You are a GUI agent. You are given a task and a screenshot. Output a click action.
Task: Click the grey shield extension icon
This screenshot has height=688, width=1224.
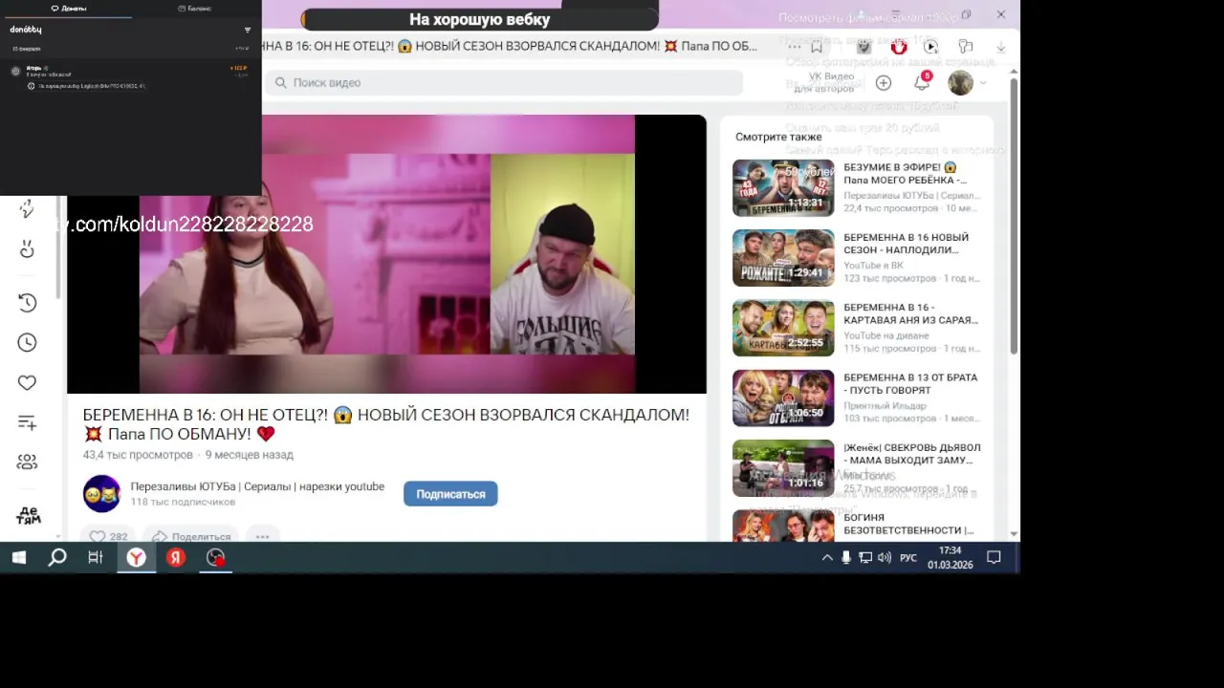pyautogui.click(x=864, y=46)
